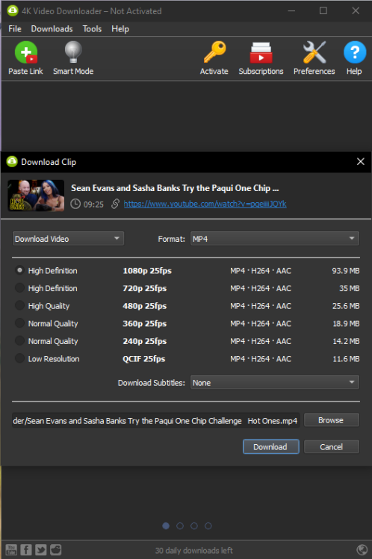The height and width of the screenshot is (559, 372).
Task: Click the 18.9 MB size text
Action: [346, 323]
